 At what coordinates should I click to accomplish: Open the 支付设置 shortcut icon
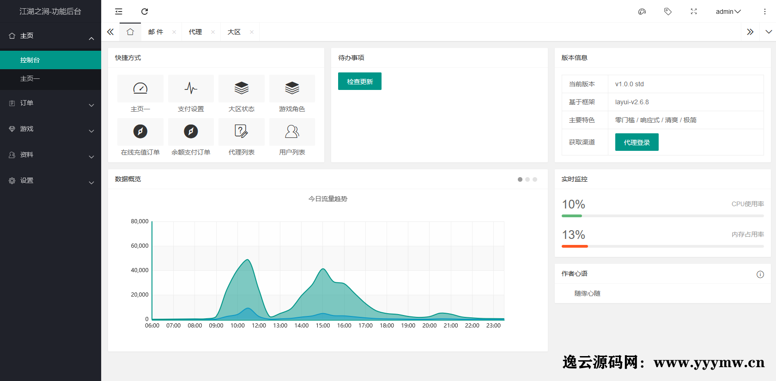(x=191, y=89)
